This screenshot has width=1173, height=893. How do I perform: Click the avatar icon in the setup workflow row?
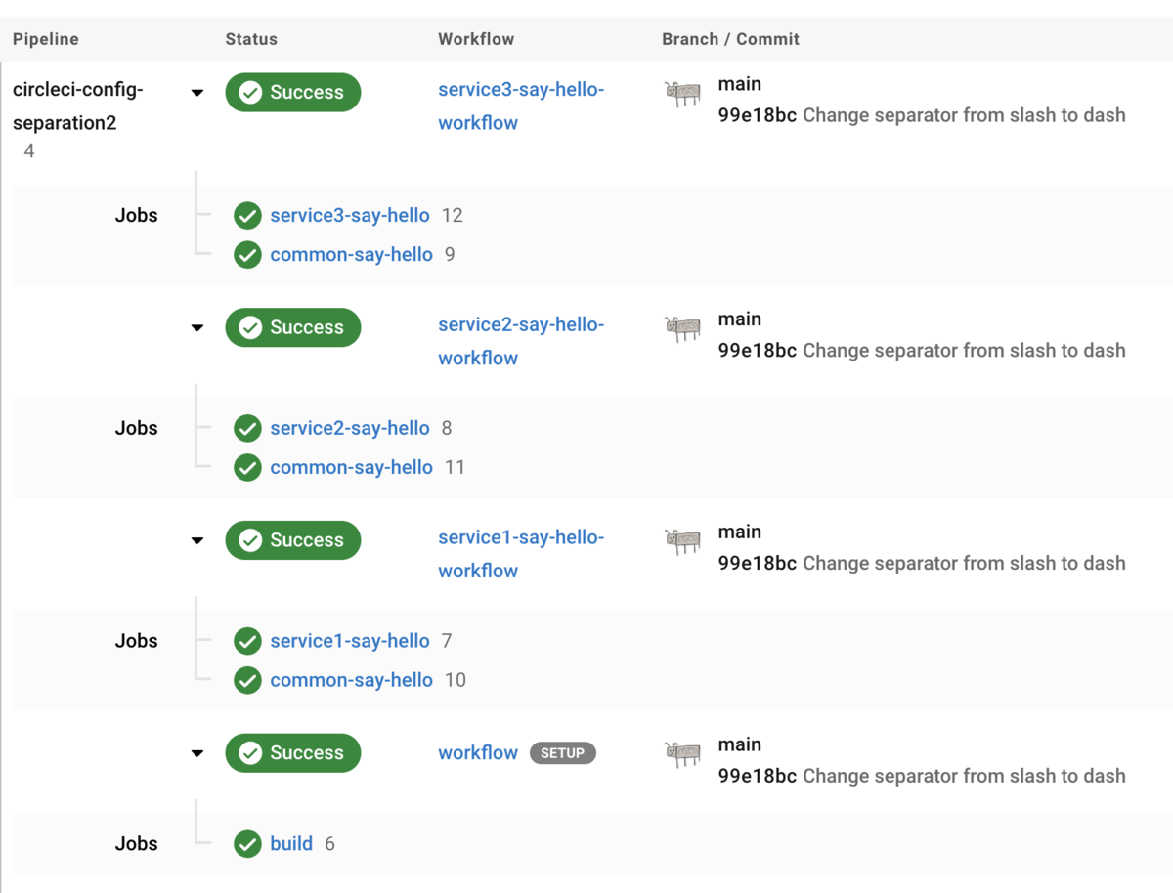tap(682, 754)
